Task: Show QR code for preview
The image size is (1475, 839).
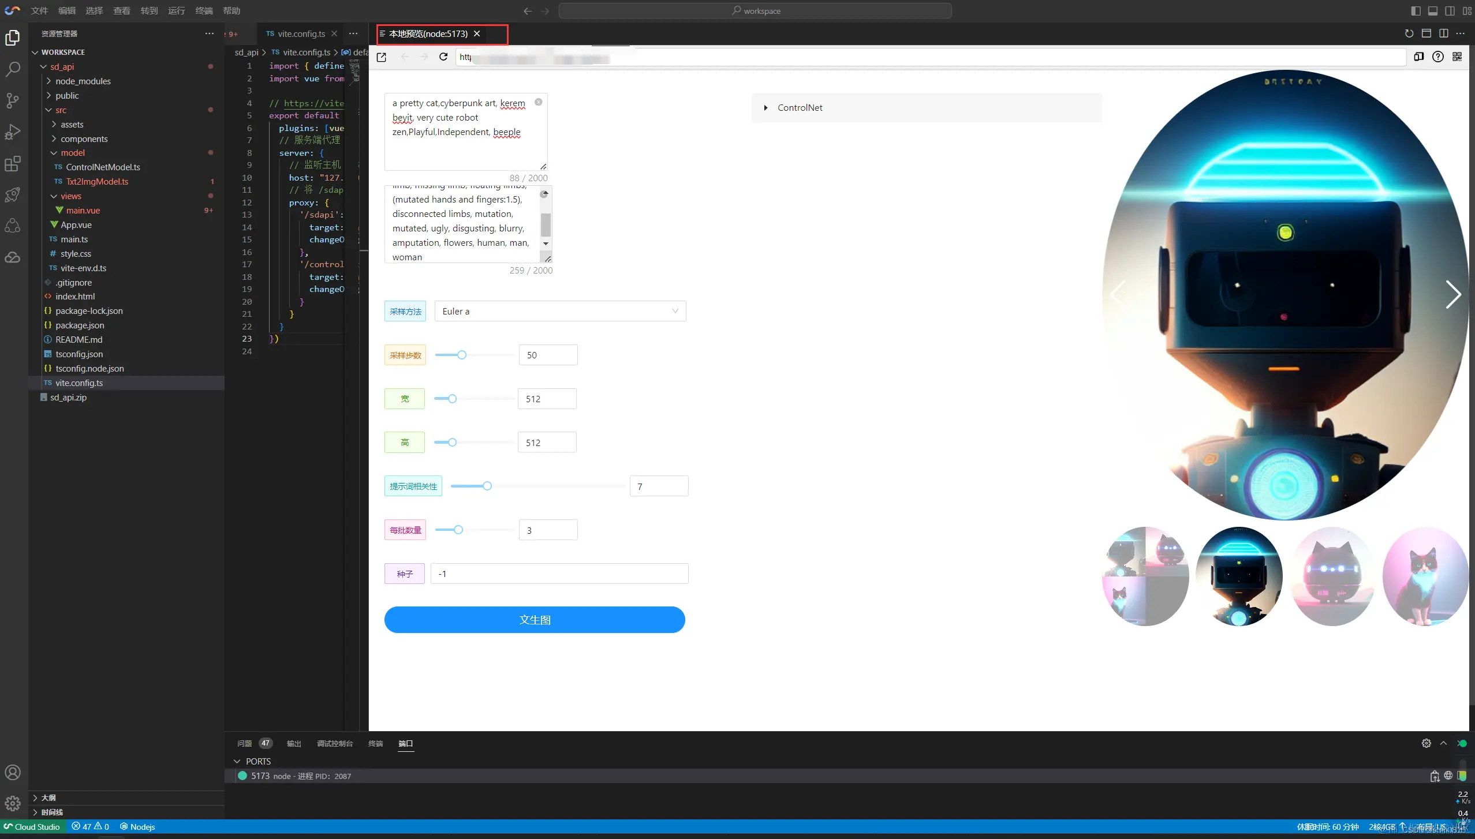Action: (1457, 57)
